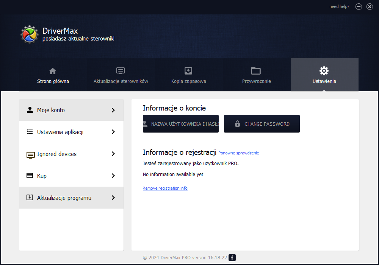Open the Ustawienia aplikacji section

tap(71, 132)
